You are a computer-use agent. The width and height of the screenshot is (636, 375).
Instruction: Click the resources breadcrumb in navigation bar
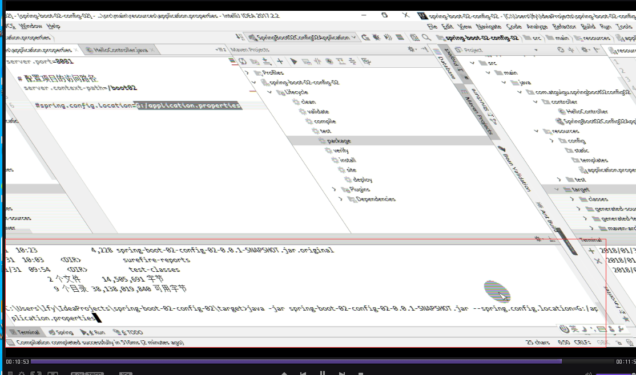click(x=592, y=38)
